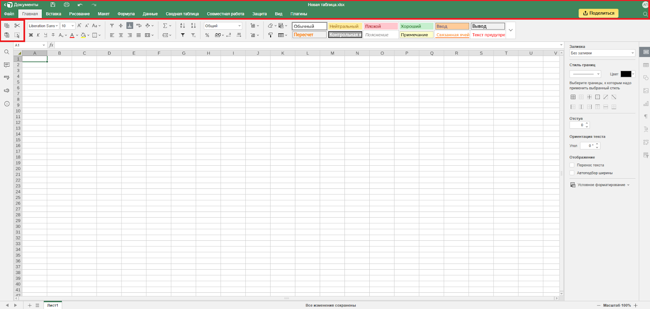Open the Вставка tab

pos(54,14)
